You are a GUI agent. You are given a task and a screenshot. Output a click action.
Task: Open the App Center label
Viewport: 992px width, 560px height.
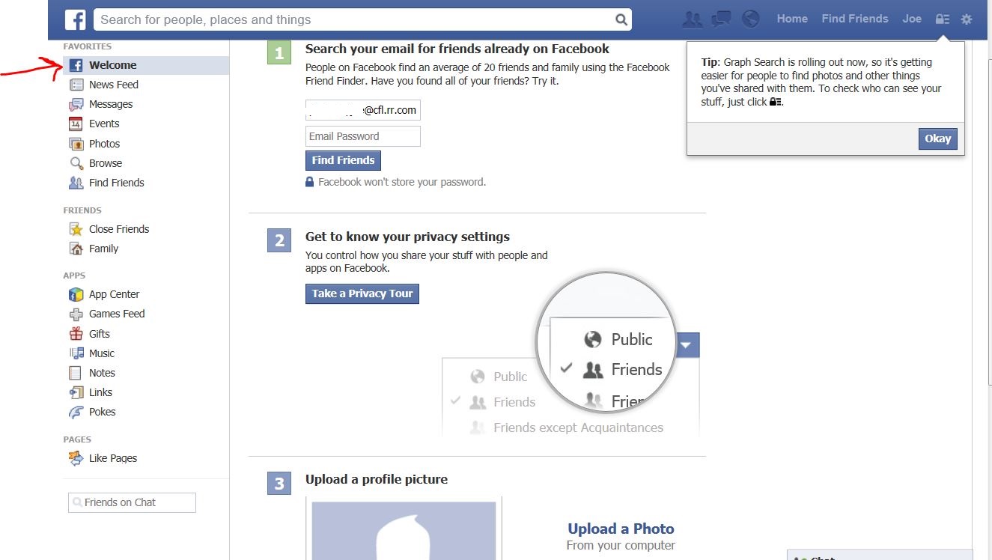coord(115,294)
